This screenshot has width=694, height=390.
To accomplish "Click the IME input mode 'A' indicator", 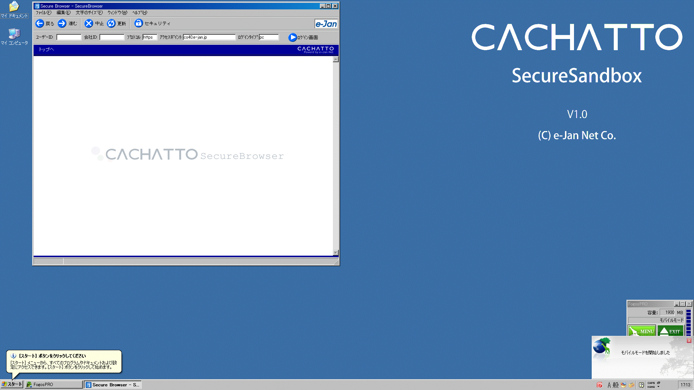I will (609, 385).
